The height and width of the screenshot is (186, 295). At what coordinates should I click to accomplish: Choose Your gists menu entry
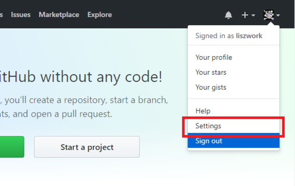(234, 87)
